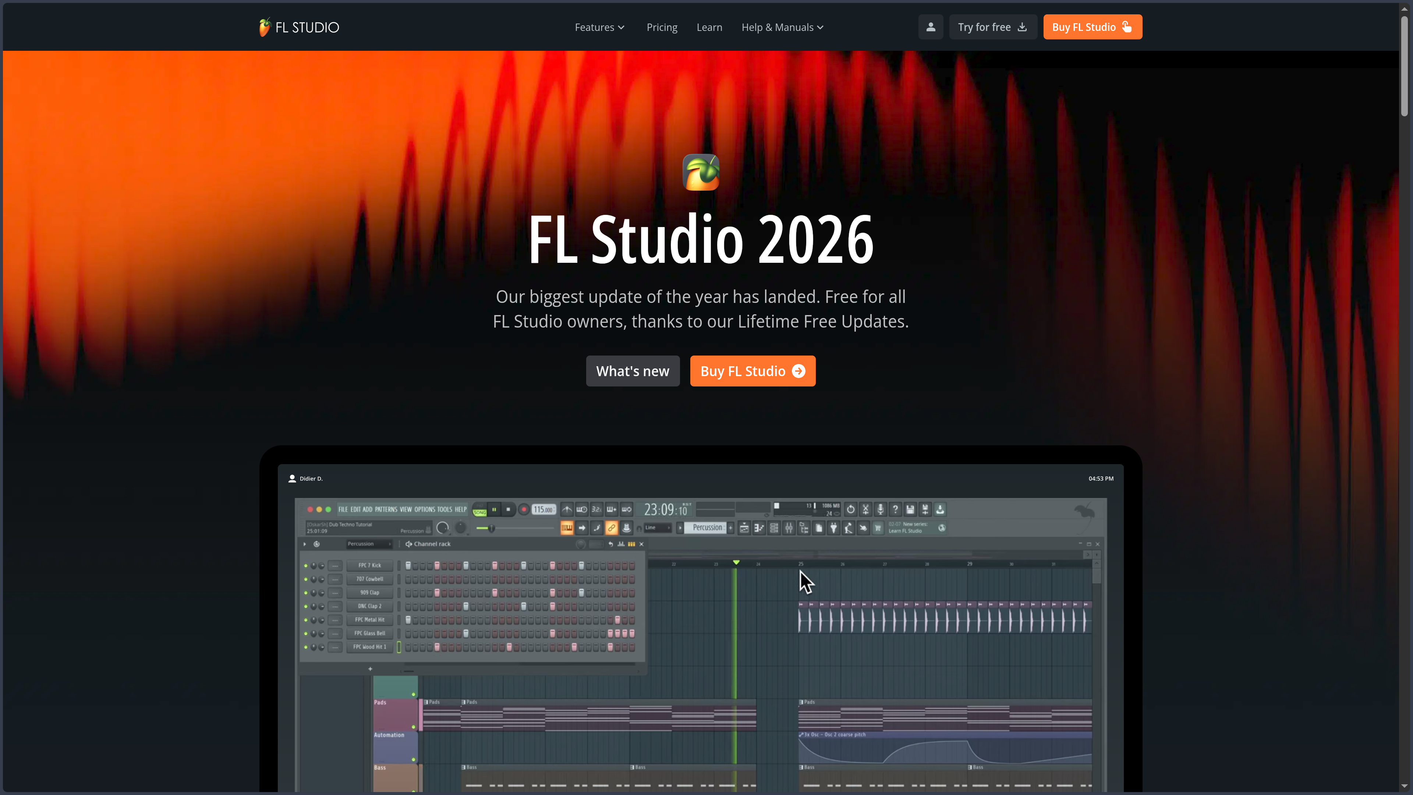Click the pause button in transport
1413x795 pixels.
(x=494, y=510)
